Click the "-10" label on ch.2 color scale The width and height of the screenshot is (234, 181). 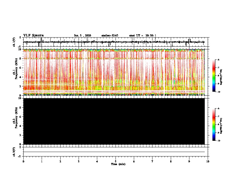(218, 141)
